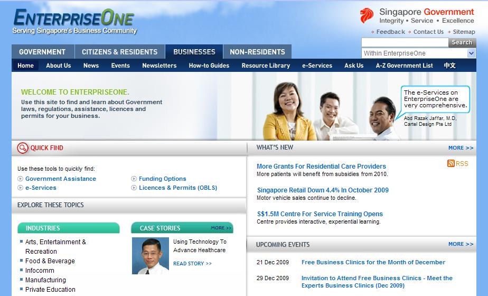The image size is (488, 296).
Task: Open the Government tab
Action: (x=43, y=52)
